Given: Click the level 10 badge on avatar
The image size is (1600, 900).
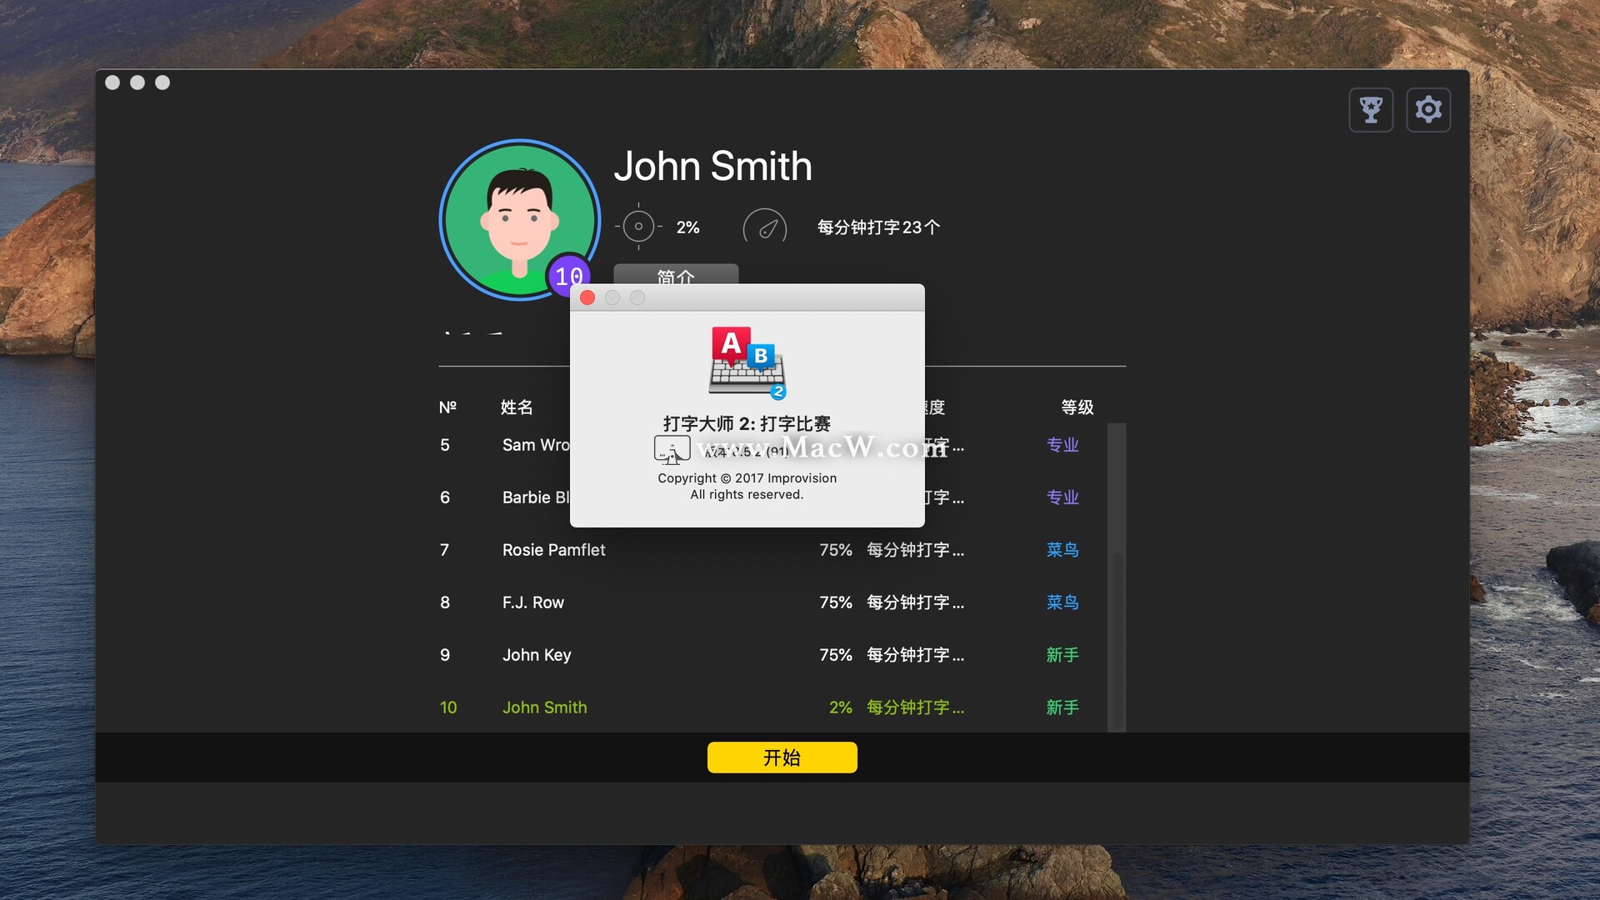Looking at the screenshot, I should (568, 276).
